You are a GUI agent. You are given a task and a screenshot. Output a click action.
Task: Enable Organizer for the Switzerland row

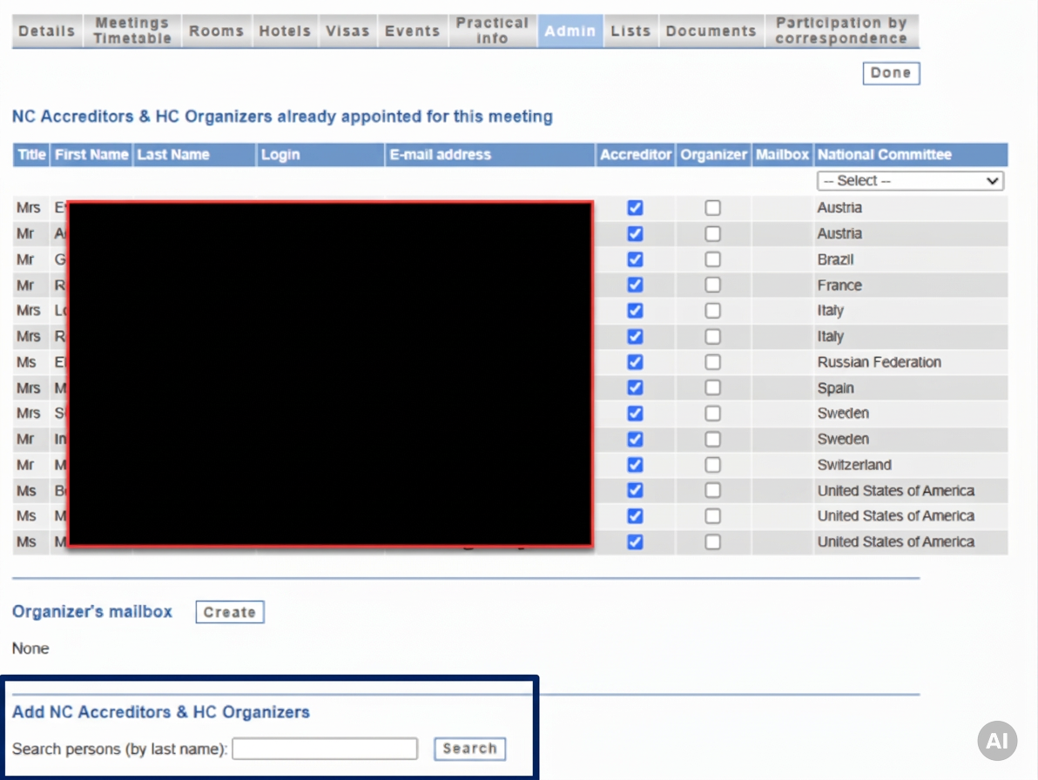(713, 465)
